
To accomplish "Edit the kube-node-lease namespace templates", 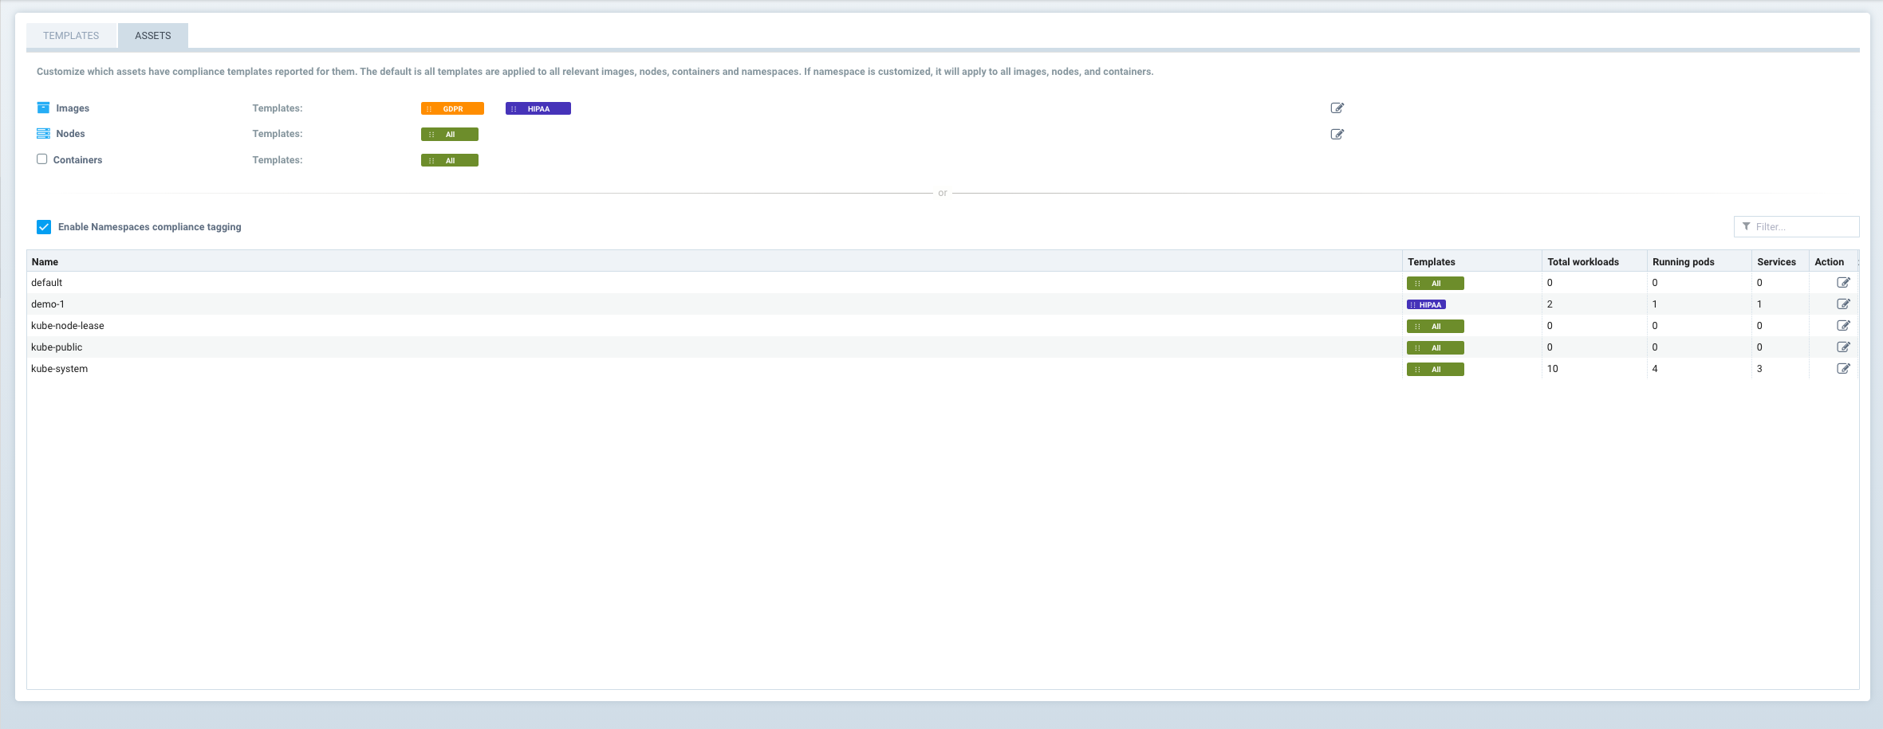I will point(1844,325).
